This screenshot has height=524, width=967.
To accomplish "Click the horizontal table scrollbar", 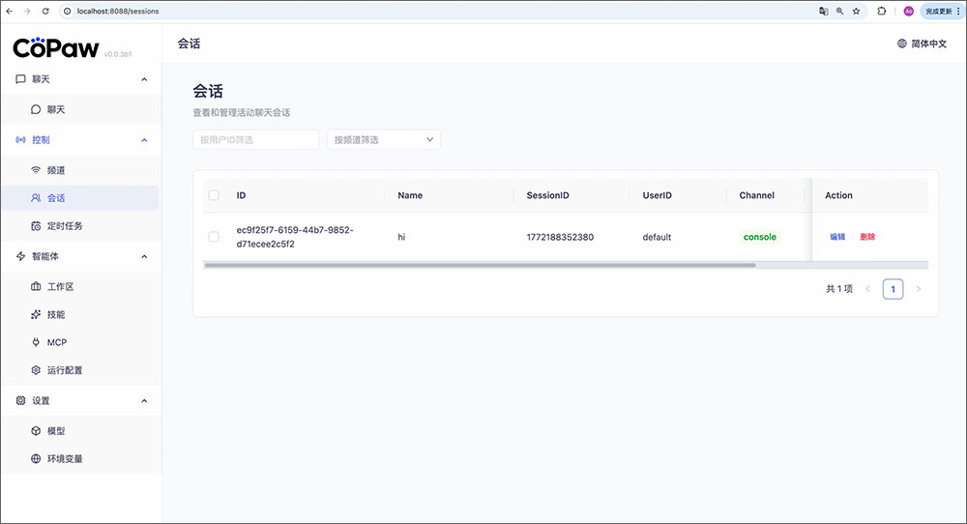I will point(480,265).
